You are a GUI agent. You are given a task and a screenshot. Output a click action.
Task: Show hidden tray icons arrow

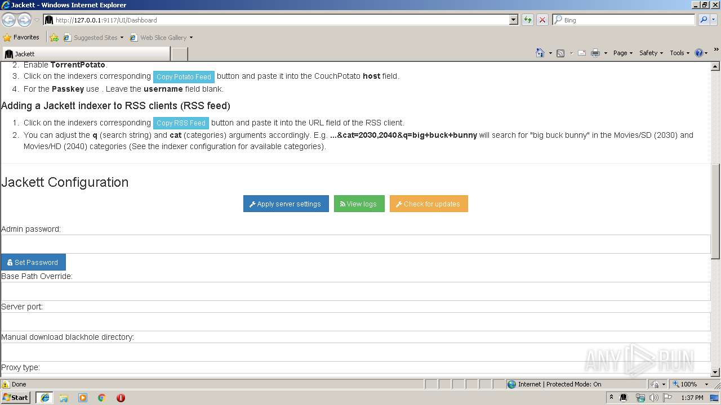(611, 398)
